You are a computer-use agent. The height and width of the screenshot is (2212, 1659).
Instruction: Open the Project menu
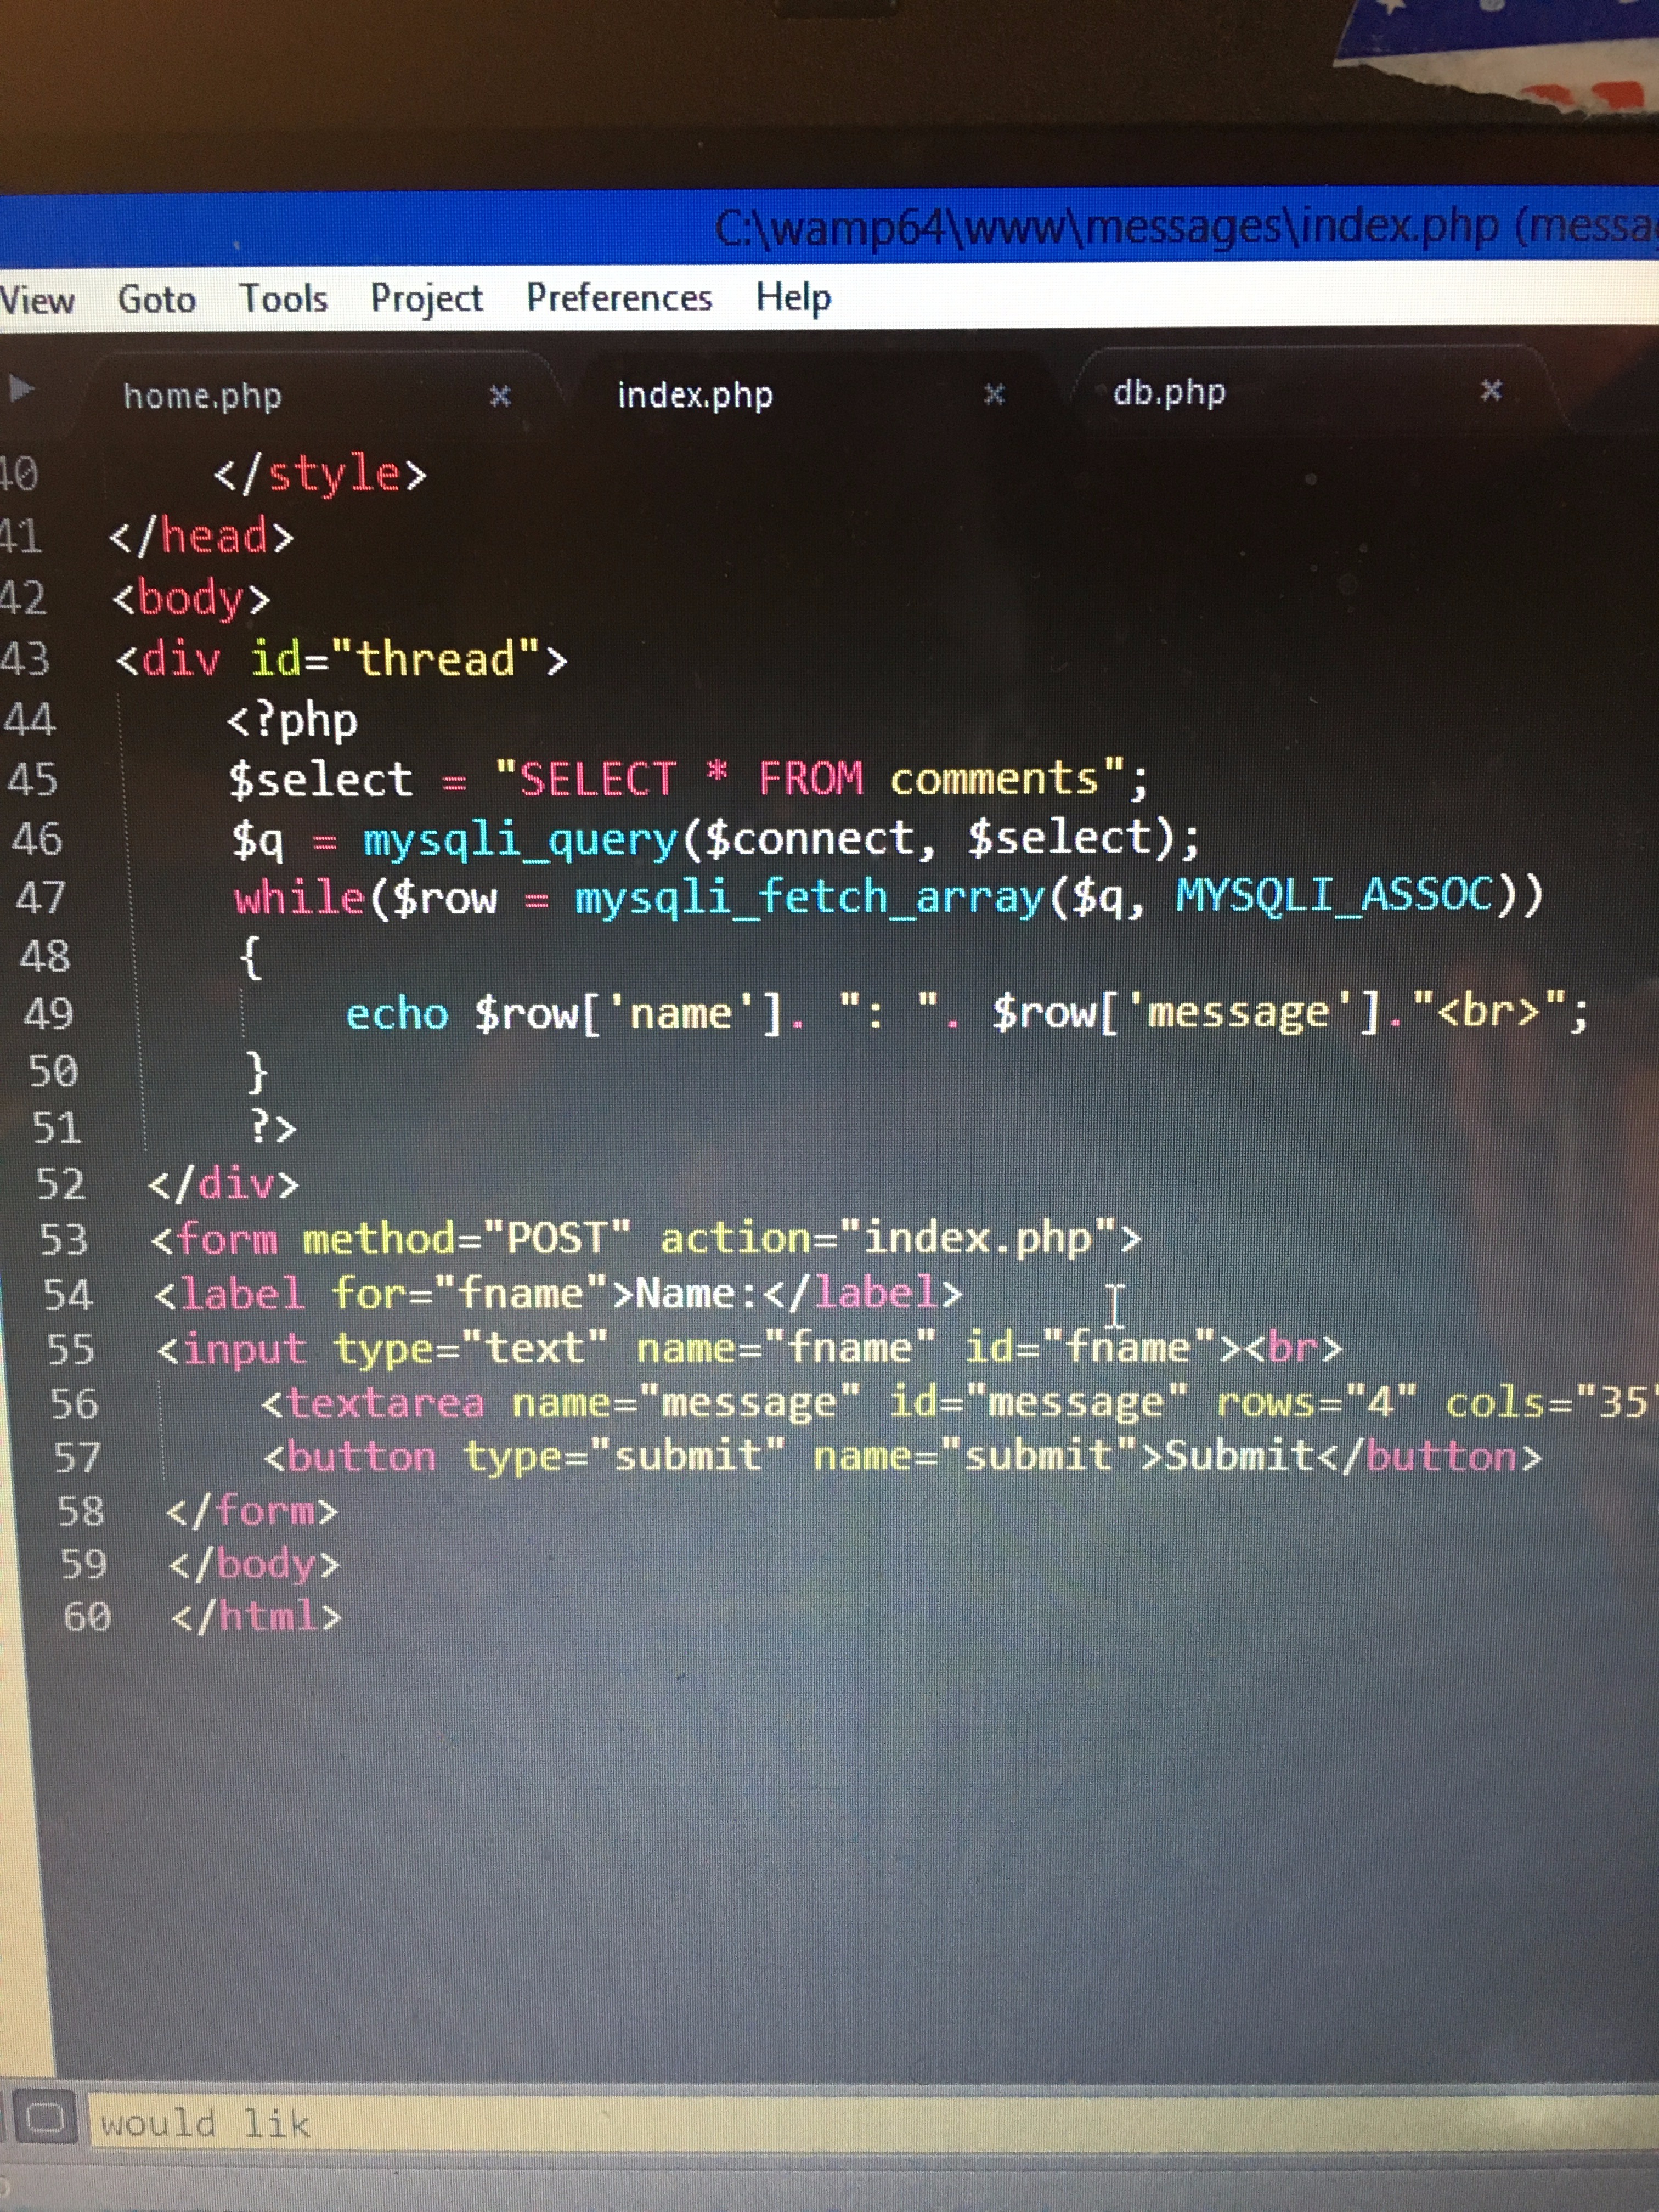coord(426,299)
